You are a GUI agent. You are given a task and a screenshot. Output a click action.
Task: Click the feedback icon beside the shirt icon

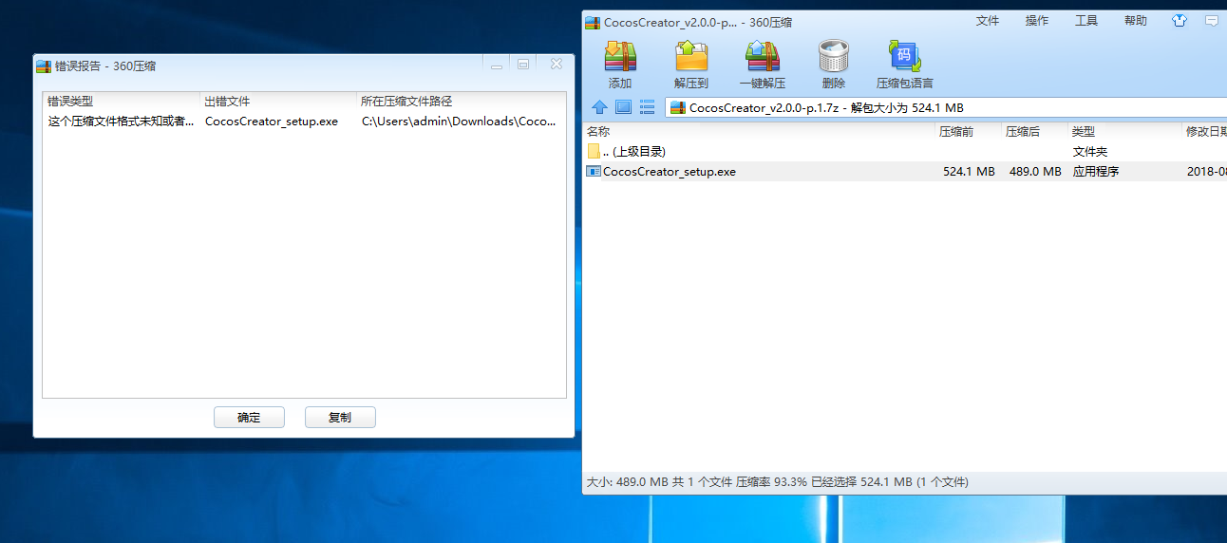(1211, 20)
